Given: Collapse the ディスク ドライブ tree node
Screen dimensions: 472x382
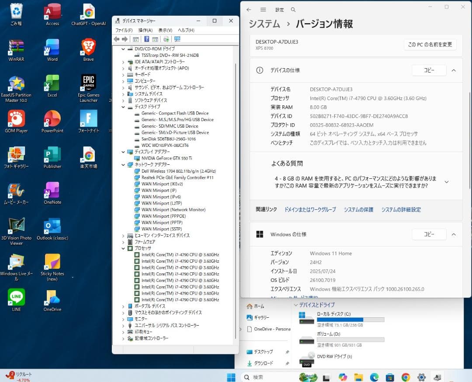Looking at the screenshot, I should pos(123,107).
